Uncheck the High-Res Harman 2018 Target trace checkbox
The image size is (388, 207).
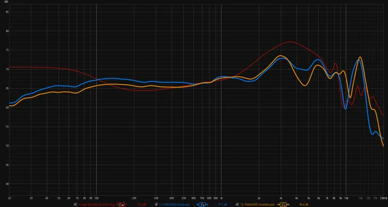click(x=75, y=204)
